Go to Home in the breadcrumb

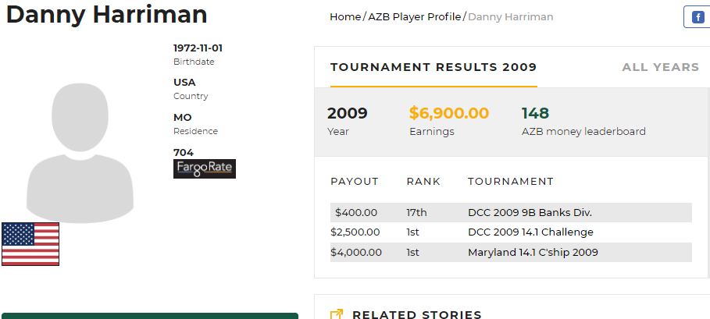click(x=345, y=16)
